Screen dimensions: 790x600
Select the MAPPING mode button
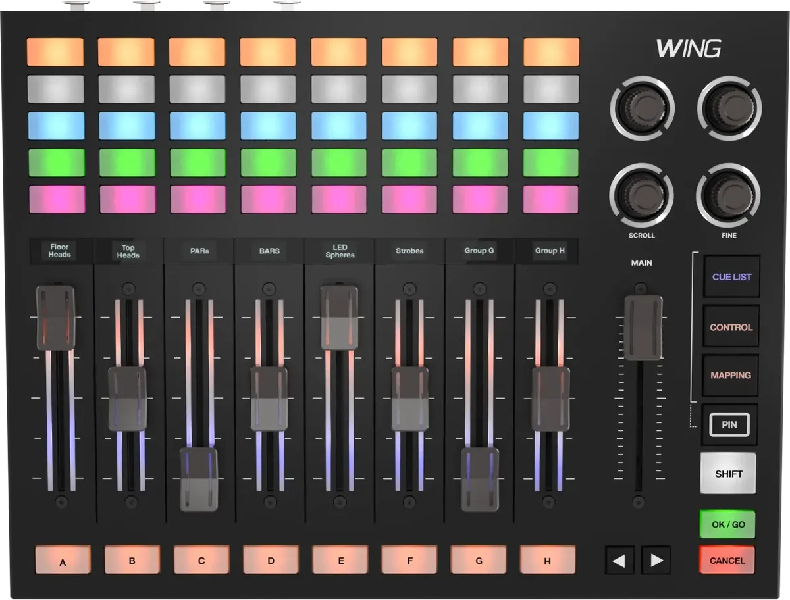pos(731,376)
